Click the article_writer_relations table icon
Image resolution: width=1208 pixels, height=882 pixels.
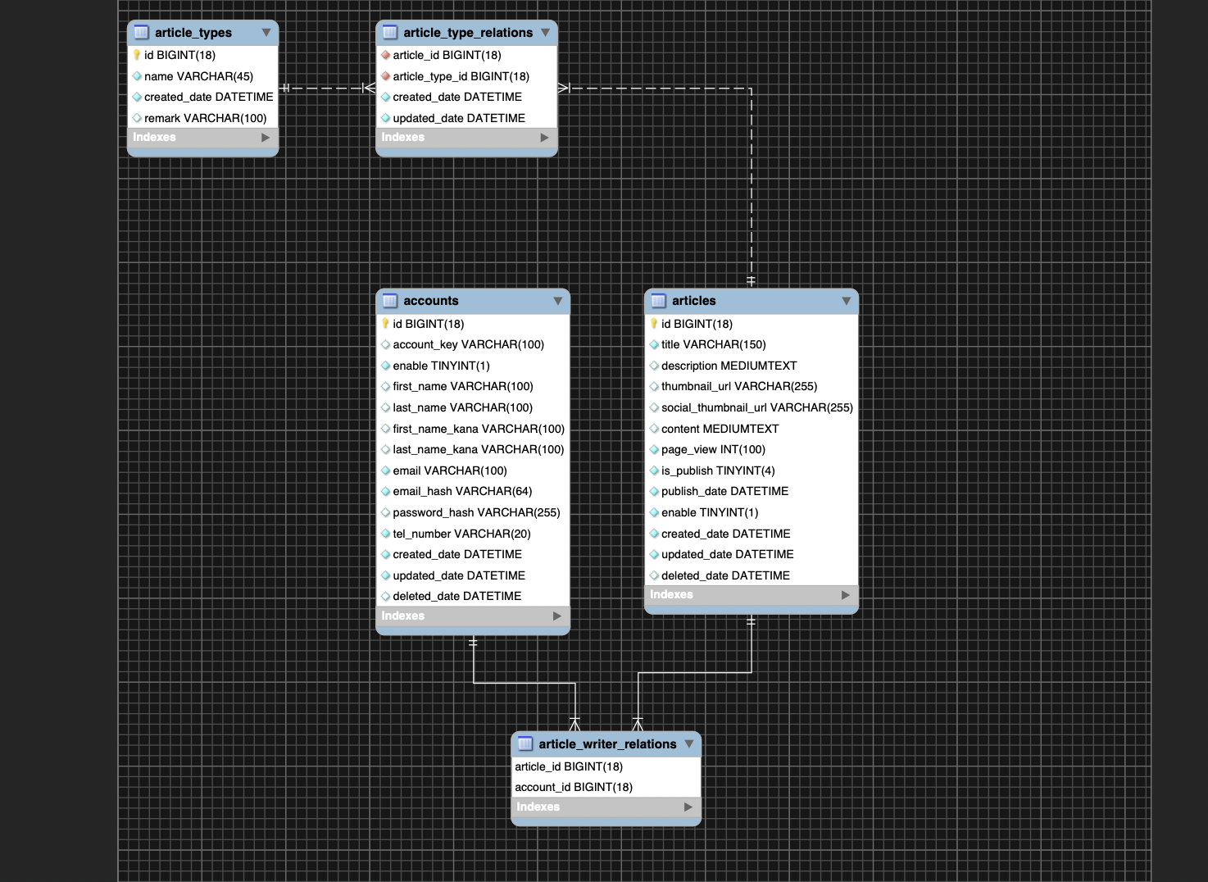tap(525, 744)
